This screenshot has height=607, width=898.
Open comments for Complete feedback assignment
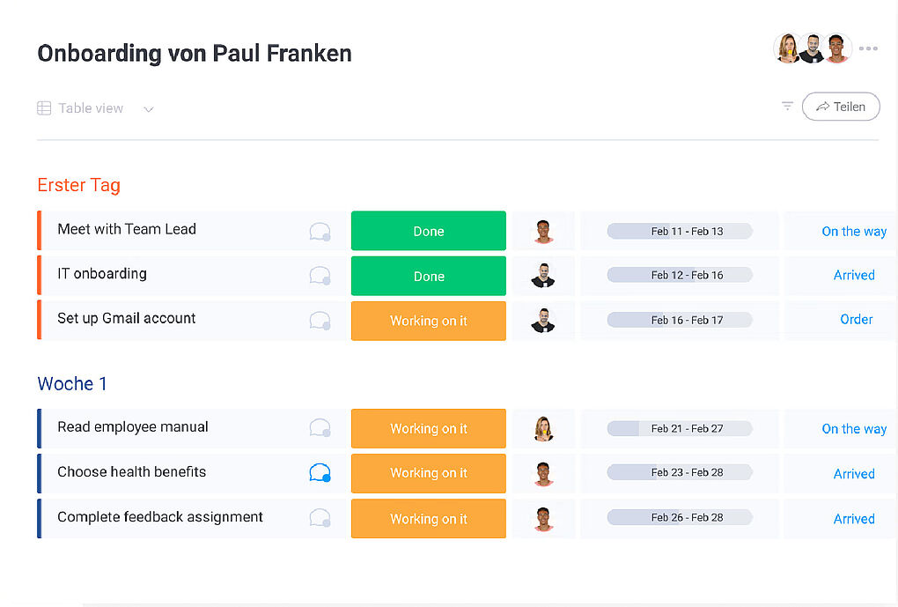(320, 518)
